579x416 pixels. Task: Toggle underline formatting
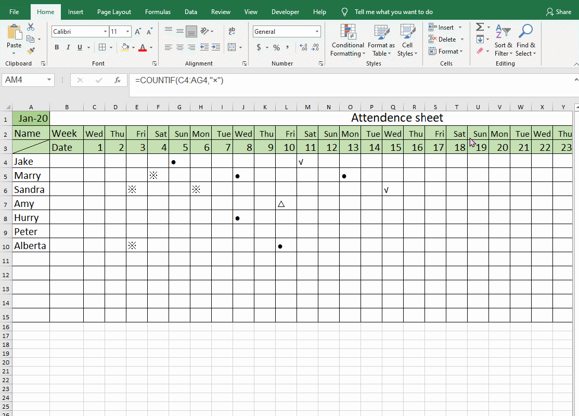pyautogui.click(x=78, y=47)
